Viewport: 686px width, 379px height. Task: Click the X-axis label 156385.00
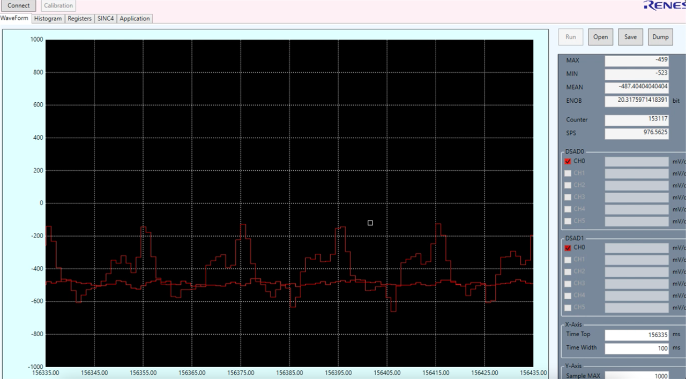pyautogui.click(x=289, y=373)
